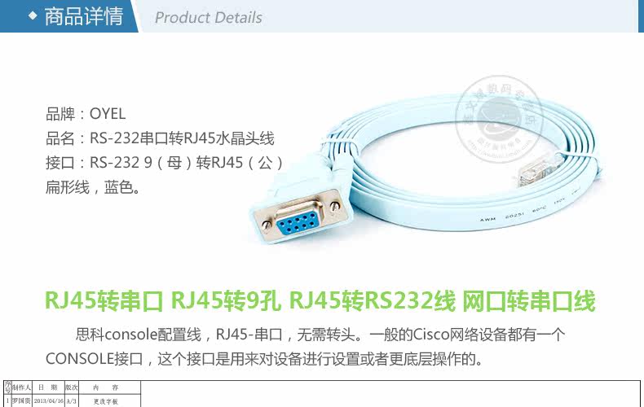The height and width of the screenshot is (407, 644).
Task: Click the 更改字板 content cell
Action: click(105, 401)
